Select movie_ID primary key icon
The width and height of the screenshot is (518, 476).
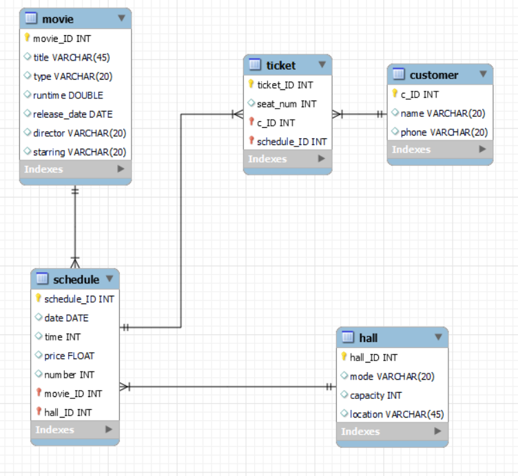[28, 38]
